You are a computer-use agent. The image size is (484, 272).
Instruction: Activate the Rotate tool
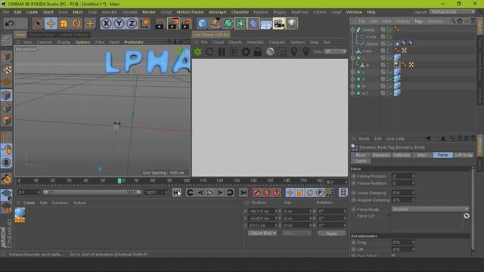click(x=76, y=23)
